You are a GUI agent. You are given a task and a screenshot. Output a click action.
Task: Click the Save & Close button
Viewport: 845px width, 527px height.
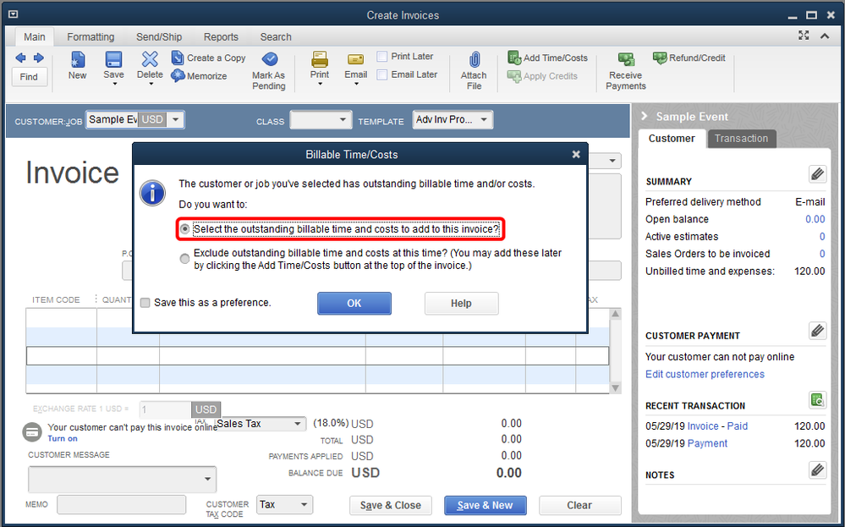coord(391,506)
